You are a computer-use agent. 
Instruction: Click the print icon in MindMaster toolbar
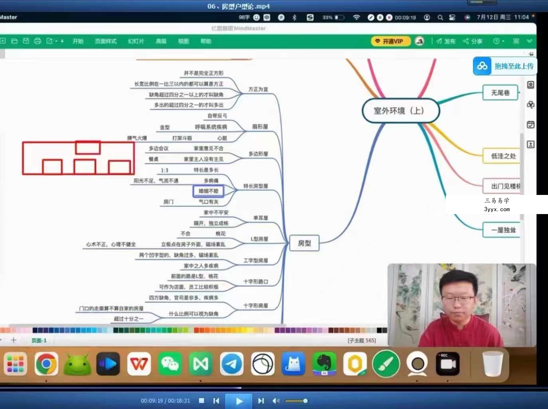tap(37, 41)
